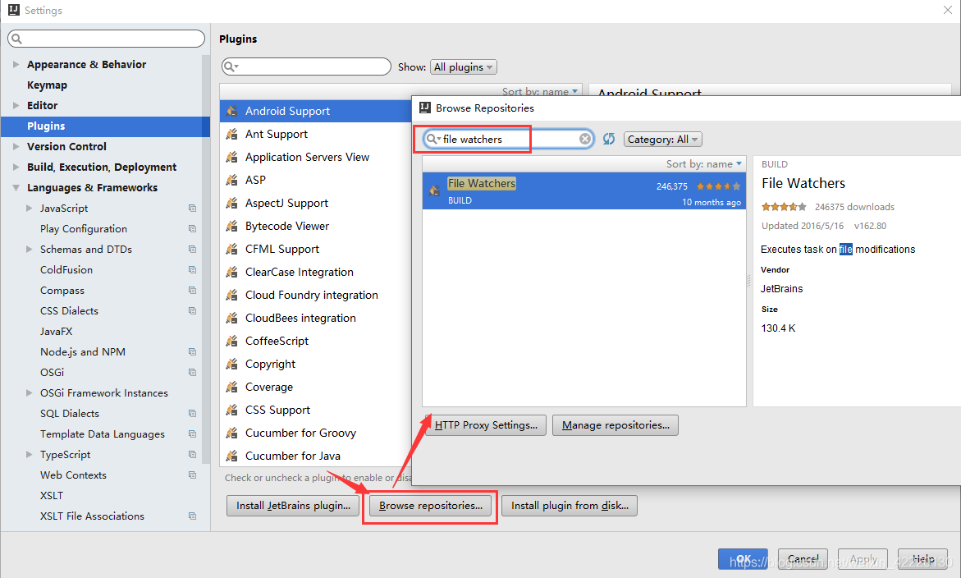Click the search magnifier in Browse Repositories
Screen dimensions: 961x578
pyautogui.click(x=433, y=139)
